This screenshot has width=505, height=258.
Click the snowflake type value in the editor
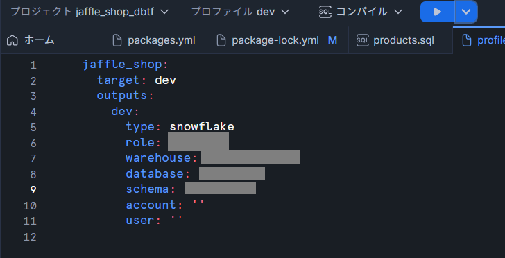pyautogui.click(x=202, y=127)
